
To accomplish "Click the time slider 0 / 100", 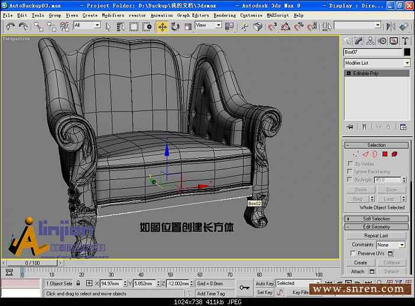I will pyautogui.click(x=32, y=263).
